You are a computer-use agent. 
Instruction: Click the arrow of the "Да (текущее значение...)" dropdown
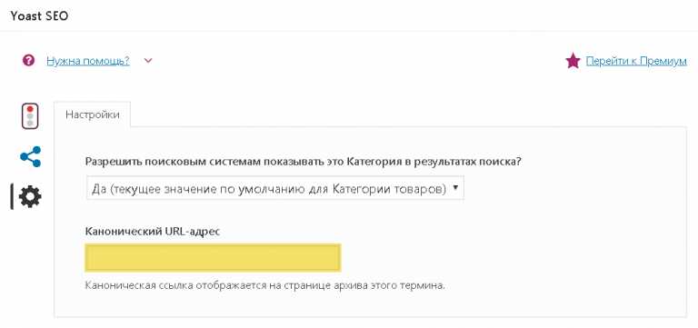click(x=455, y=187)
